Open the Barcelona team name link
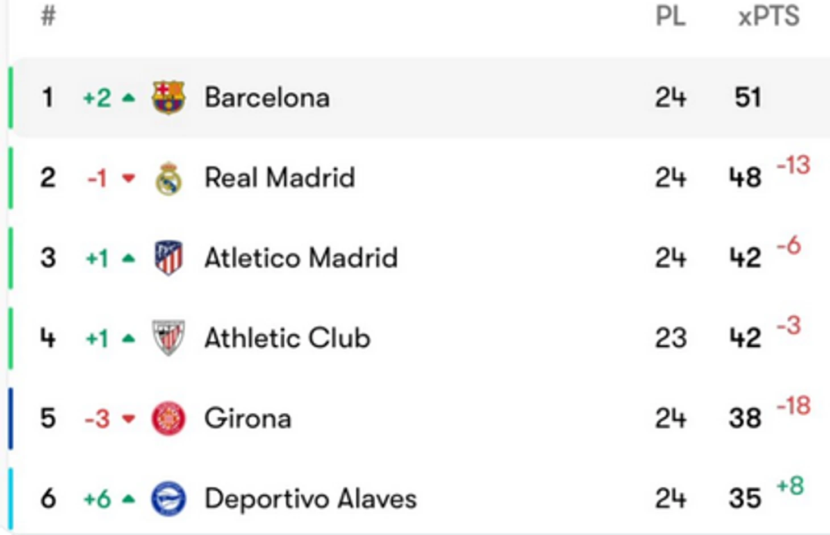This screenshot has width=830, height=535. [x=267, y=98]
